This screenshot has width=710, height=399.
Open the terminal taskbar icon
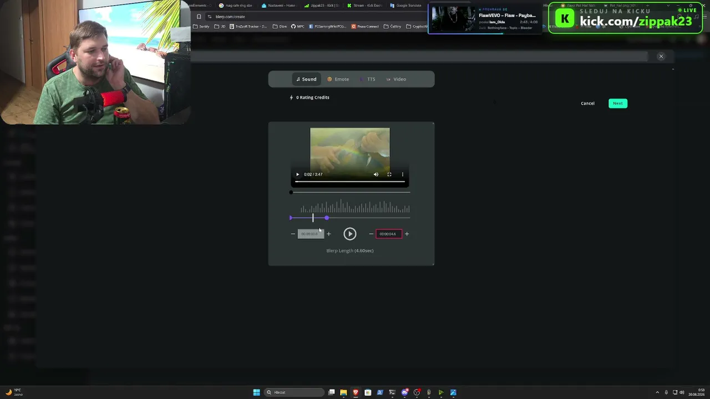coord(392,392)
